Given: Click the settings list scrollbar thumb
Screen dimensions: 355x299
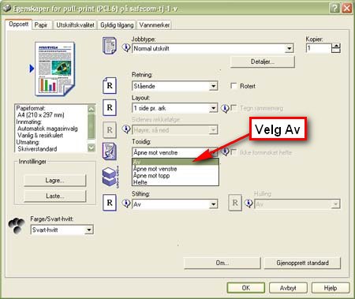Looking at the screenshot, I should (91, 126).
